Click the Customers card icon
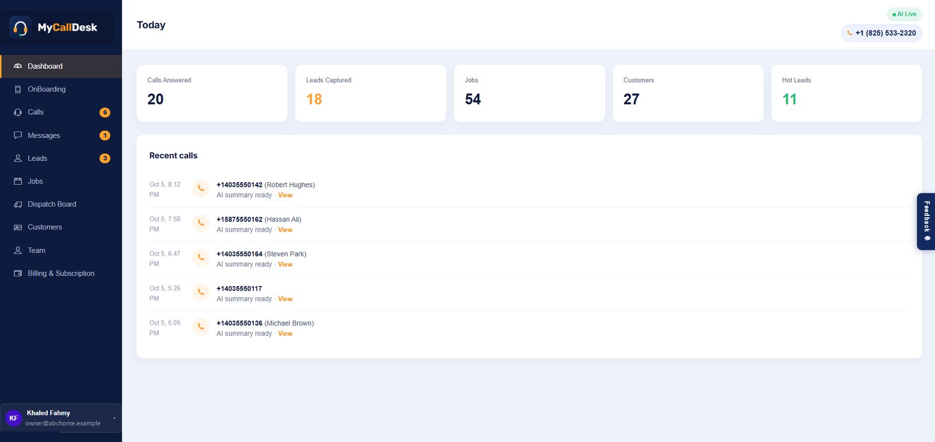Image resolution: width=935 pixels, height=442 pixels. pyautogui.click(x=18, y=227)
